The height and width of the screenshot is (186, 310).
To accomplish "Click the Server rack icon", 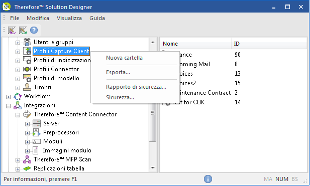I will tap(37, 123).
